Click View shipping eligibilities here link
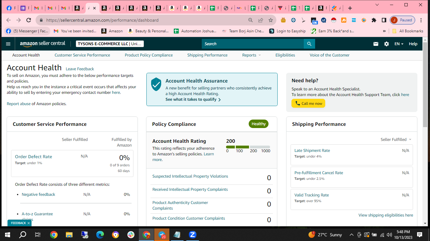The image size is (430, 241). pyautogui.click(x=386, y=215)
